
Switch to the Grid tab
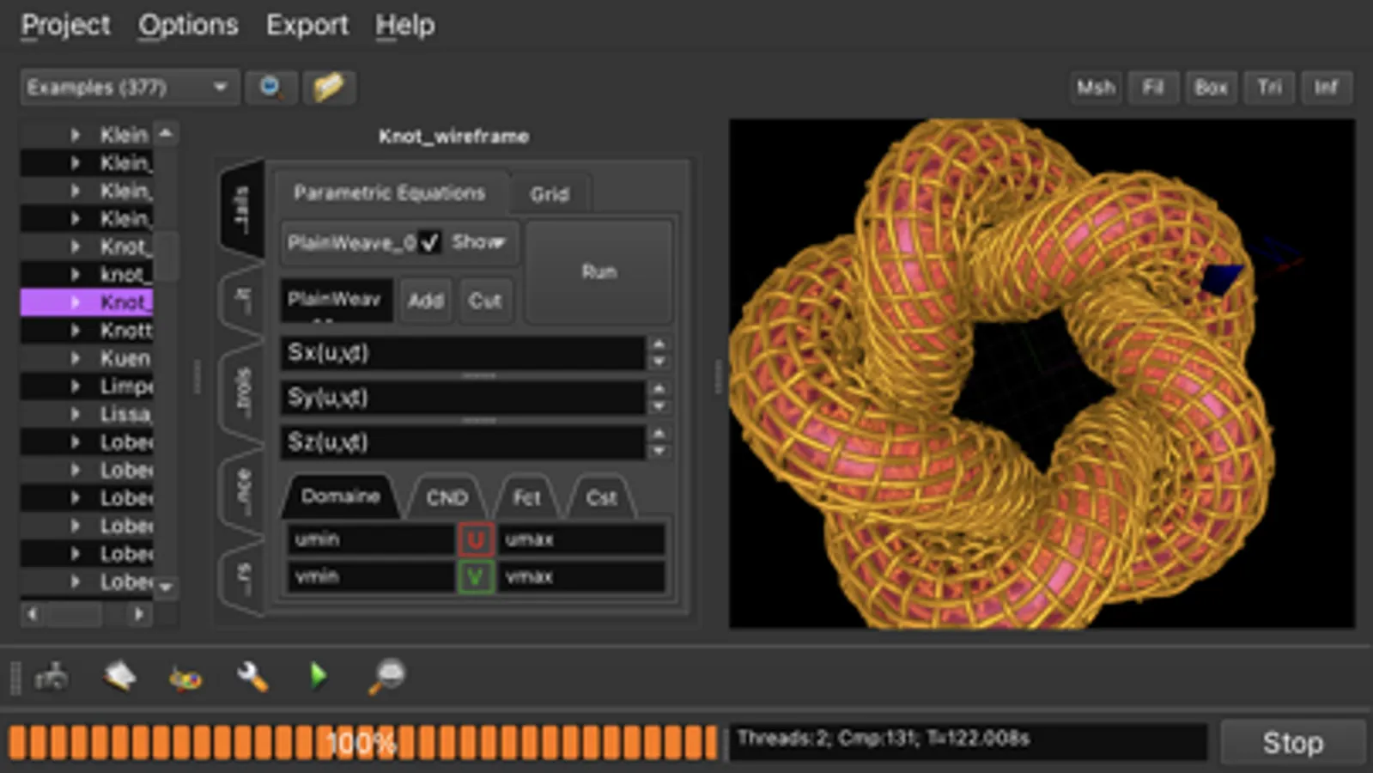[549, 194]
